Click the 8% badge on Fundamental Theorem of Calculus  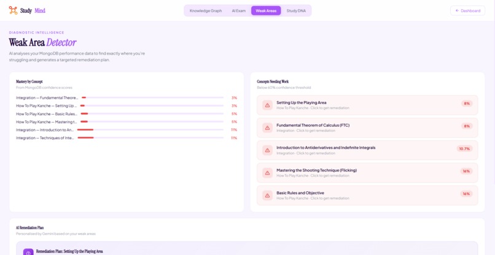pyautogui.click(x=467, y=126)
